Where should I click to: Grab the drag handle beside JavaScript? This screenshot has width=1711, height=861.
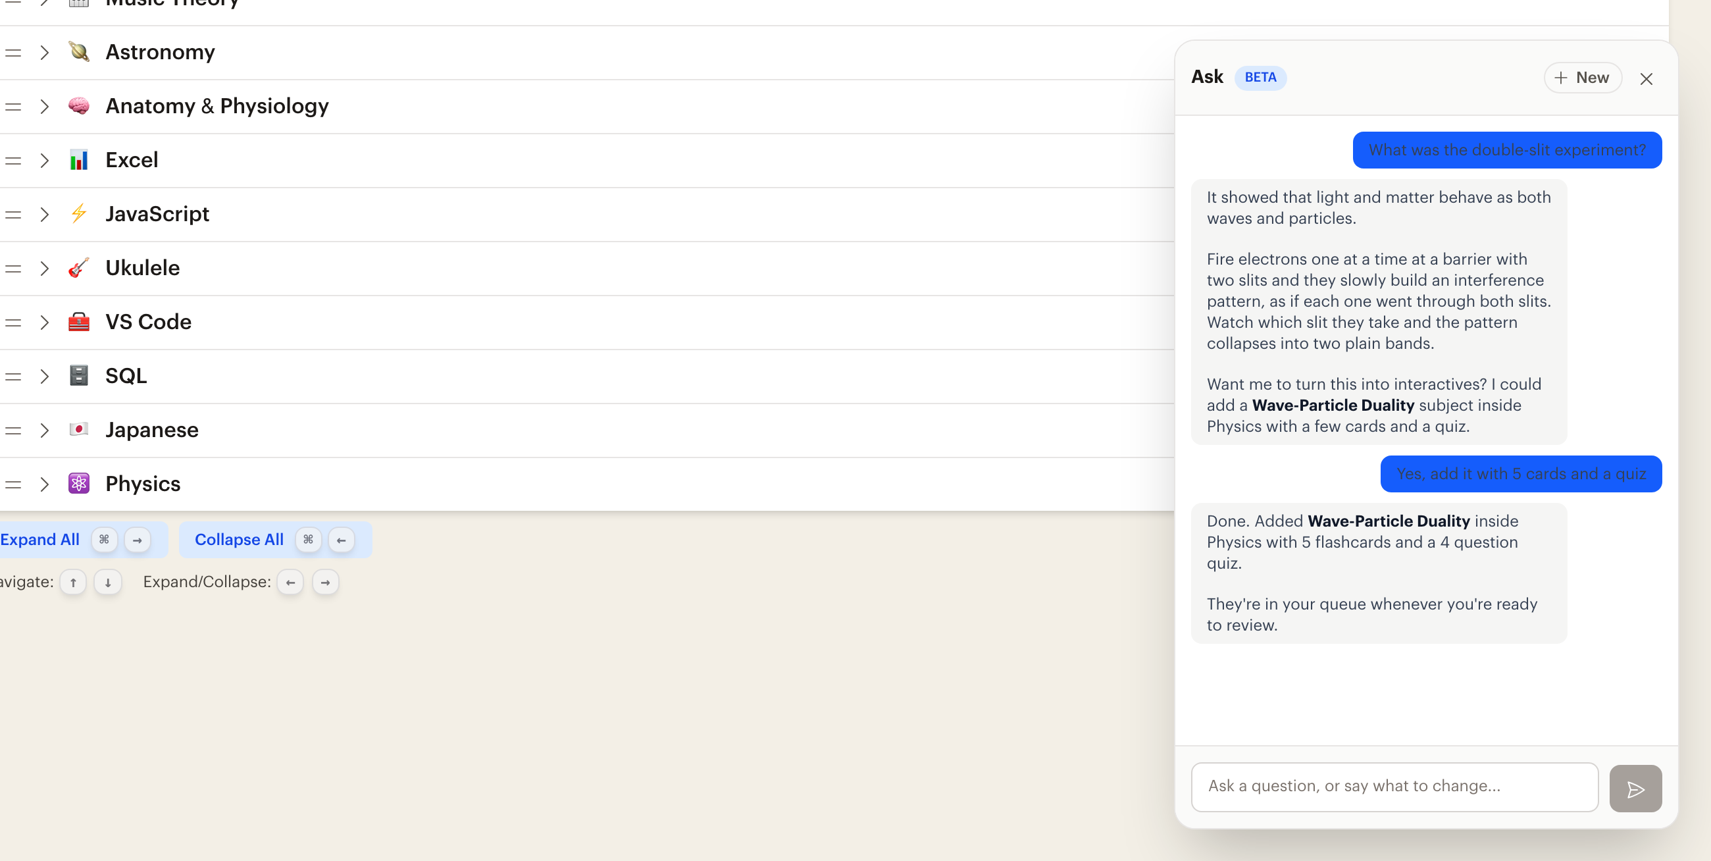13,215
